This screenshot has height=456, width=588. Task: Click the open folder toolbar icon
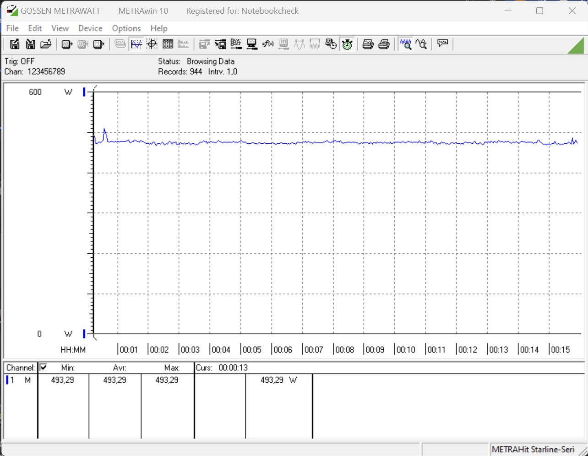pyautogui.click(x=45, y=44)
